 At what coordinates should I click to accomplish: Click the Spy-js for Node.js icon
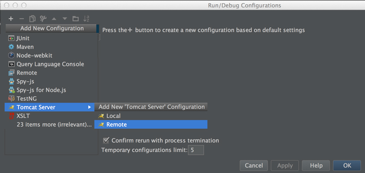(11, 90)
